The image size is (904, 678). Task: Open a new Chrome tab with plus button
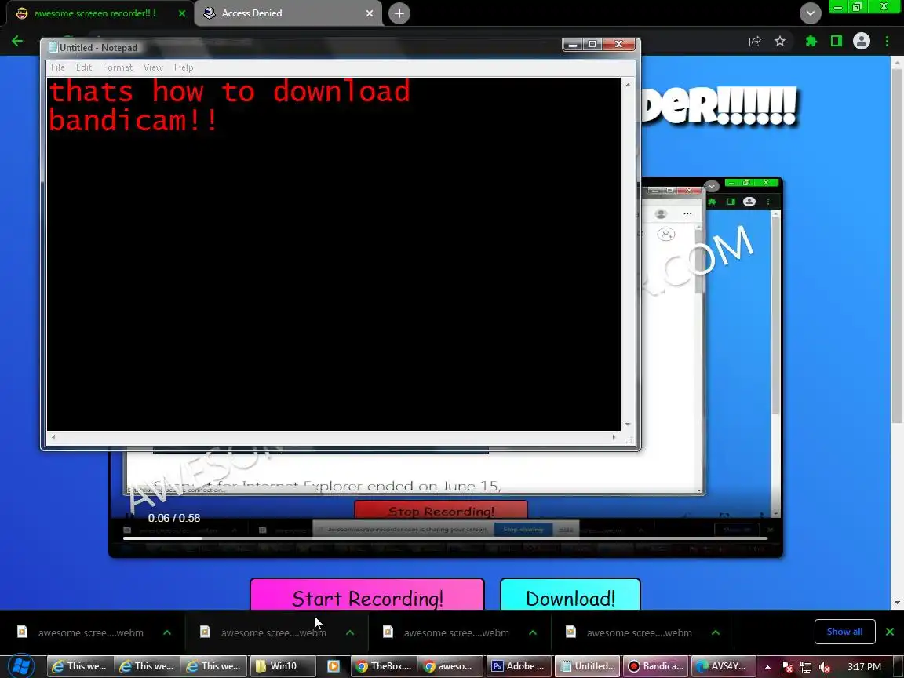point(399,13)
